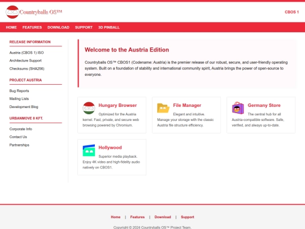Go to the DOWNLOAD navigation item
Image resolution: width=305 pixels, height=229 pixels.
point(58,28)
